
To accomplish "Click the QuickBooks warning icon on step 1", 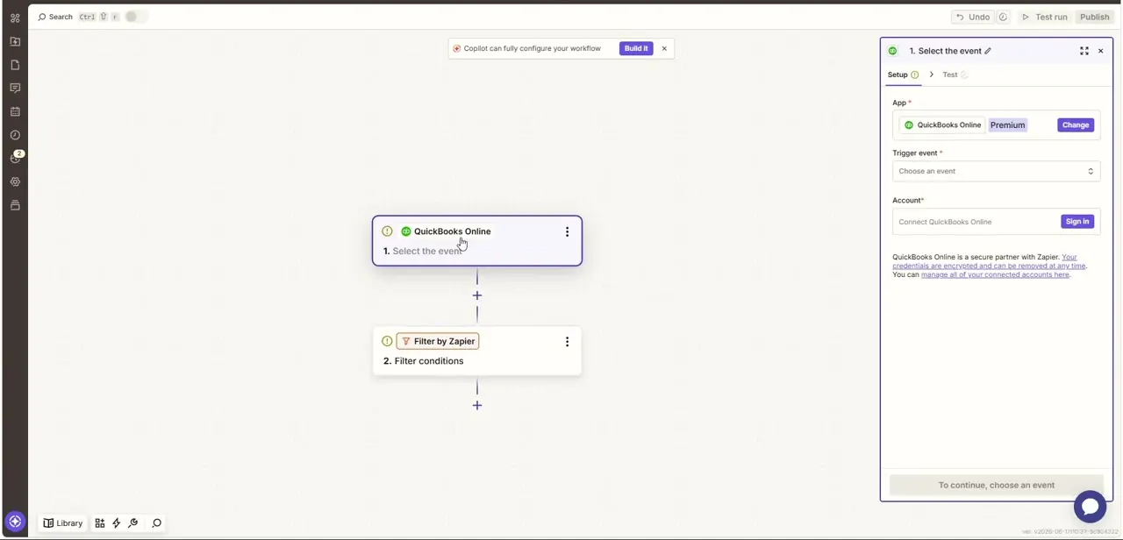I will click(387, 231).
